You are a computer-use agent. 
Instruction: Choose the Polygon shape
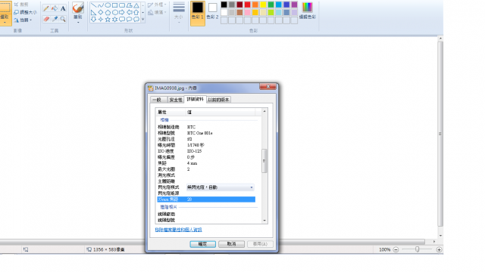click(129, 5)
